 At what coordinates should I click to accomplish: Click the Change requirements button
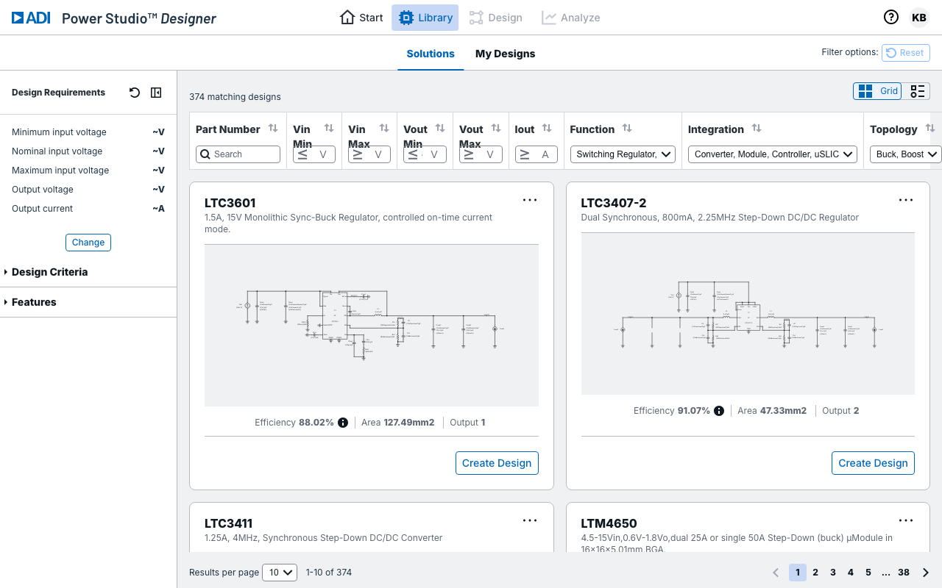(88, 243)
